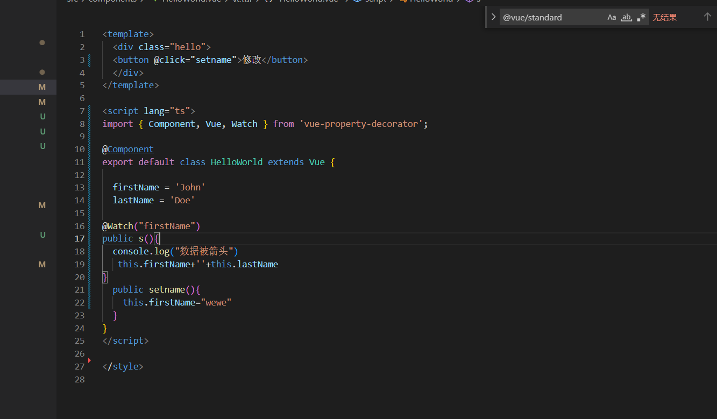Open the underlined Component decorator link
This screenshot has width=717, height=419.
click(x=131, y=149)
